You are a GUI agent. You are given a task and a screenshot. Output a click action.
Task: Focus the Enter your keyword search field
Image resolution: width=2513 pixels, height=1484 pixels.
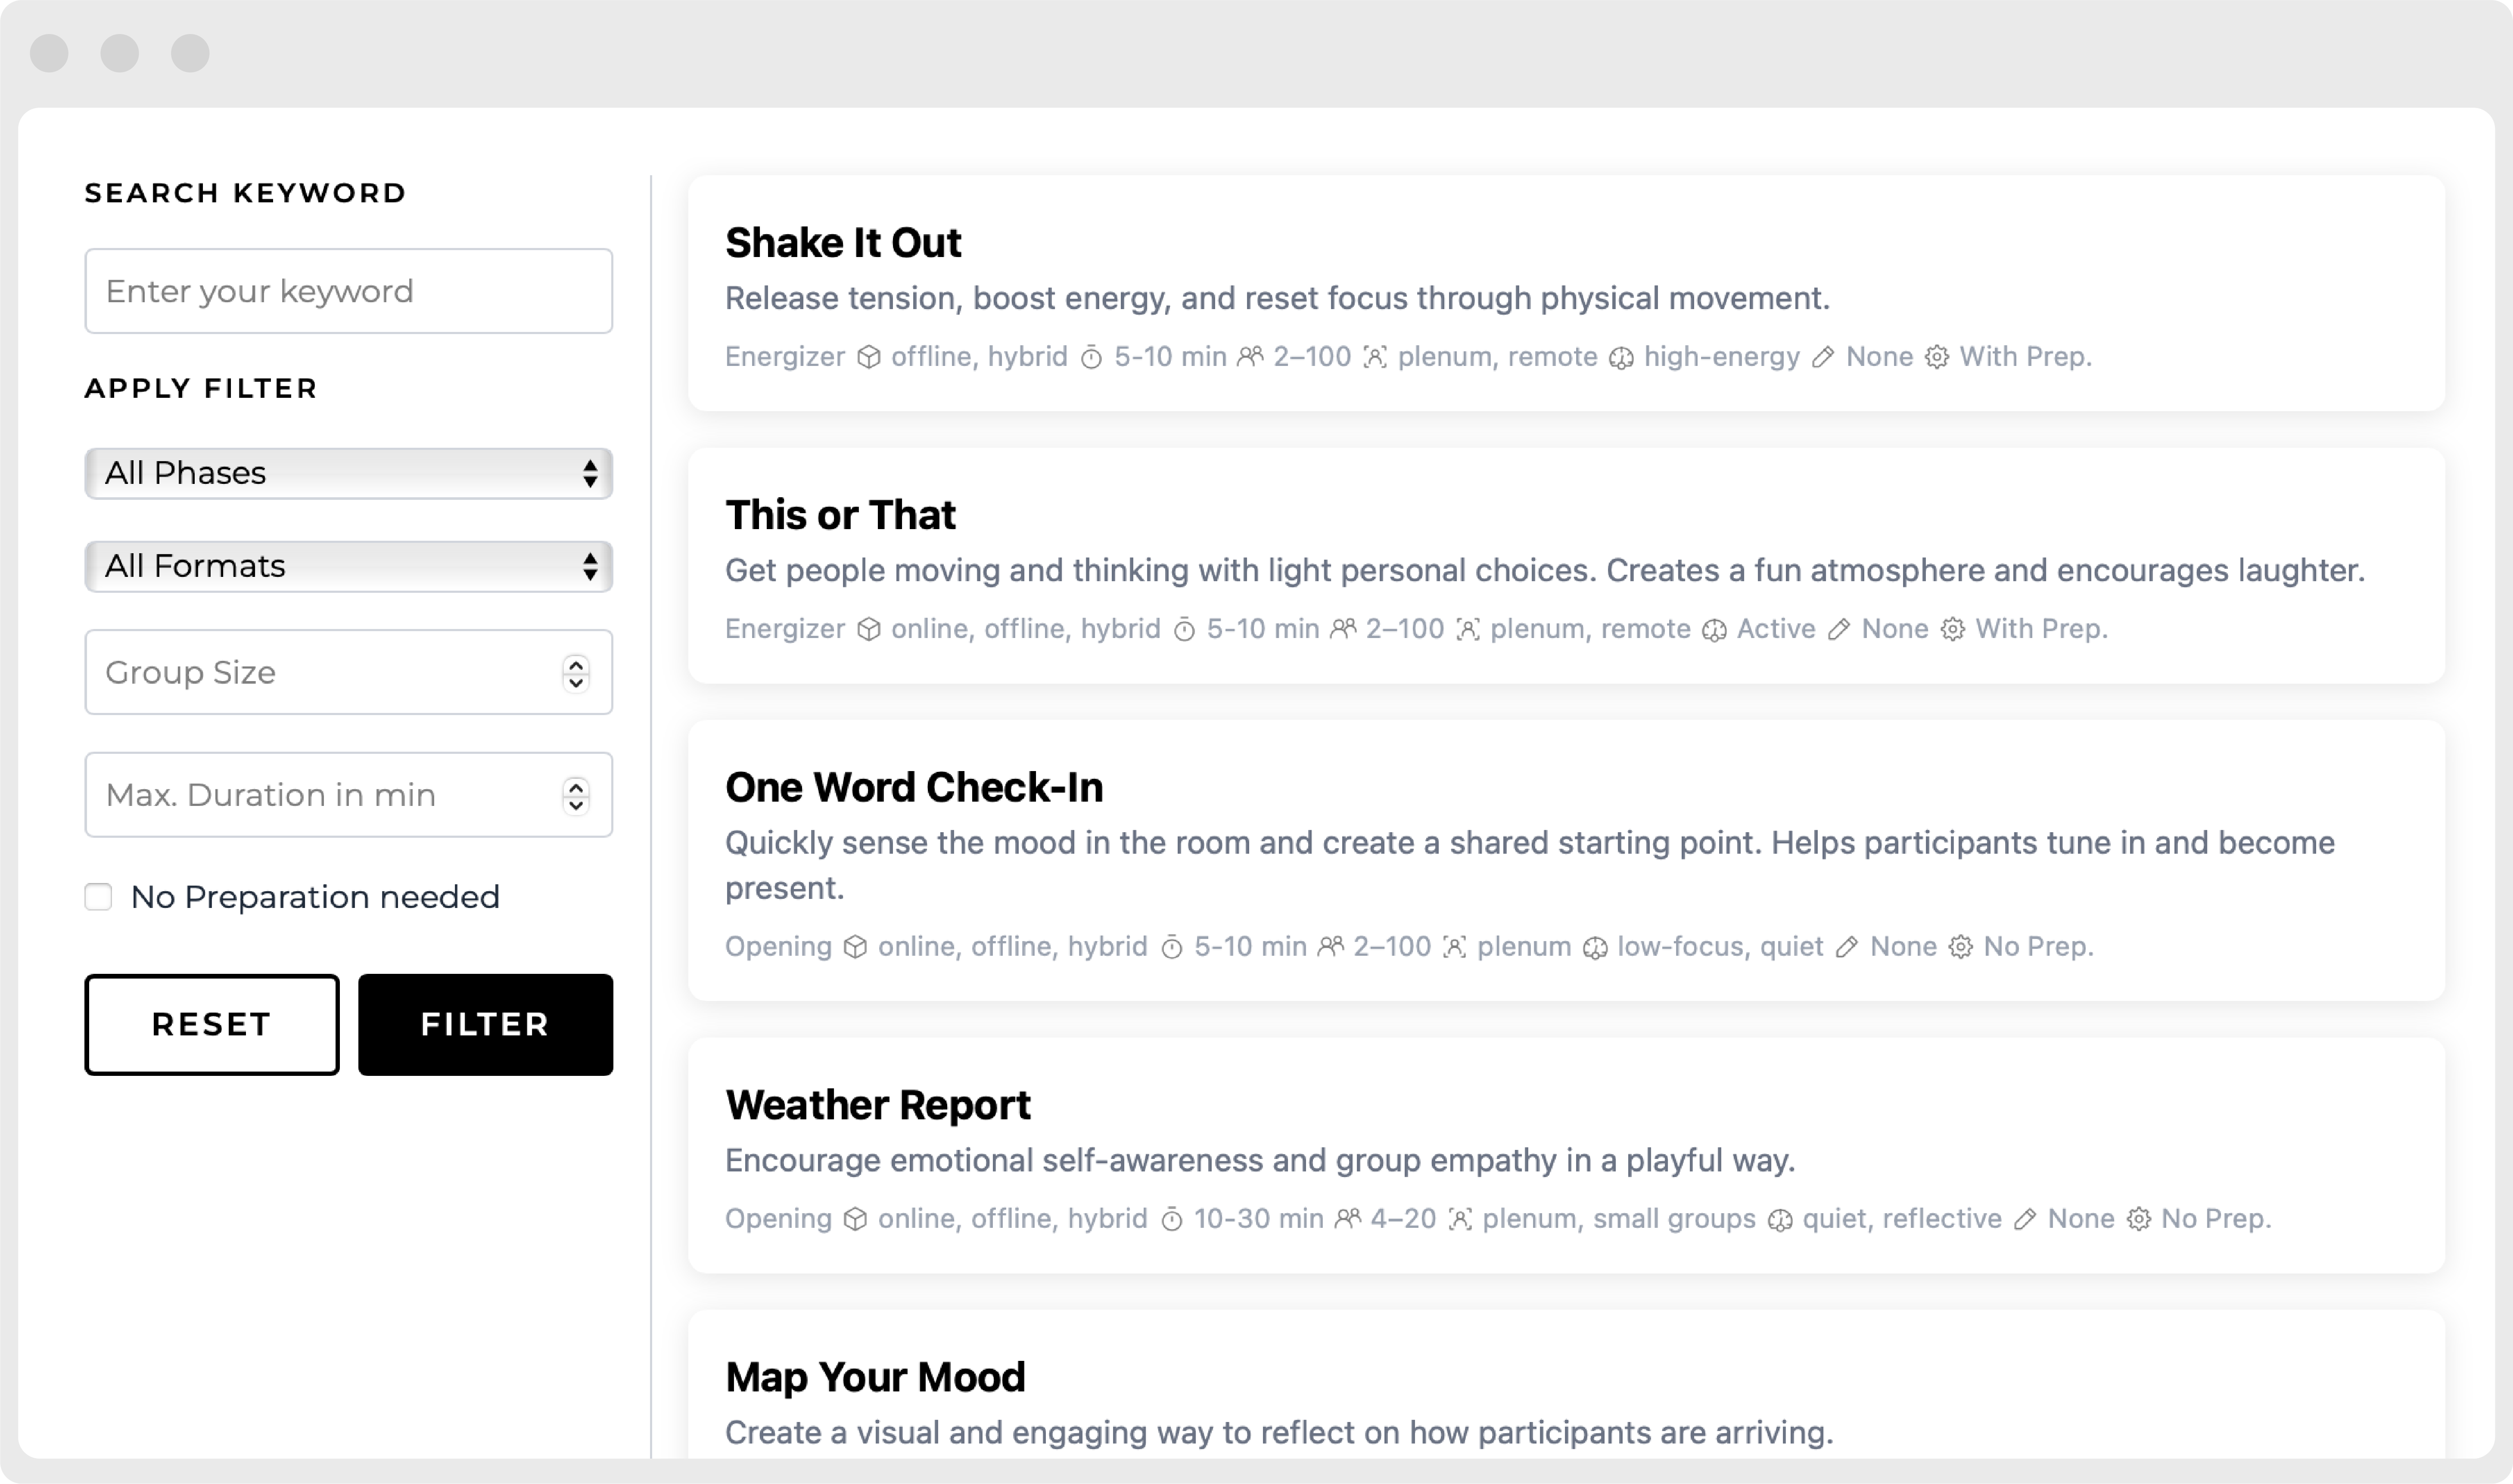[x=348, y=291]
